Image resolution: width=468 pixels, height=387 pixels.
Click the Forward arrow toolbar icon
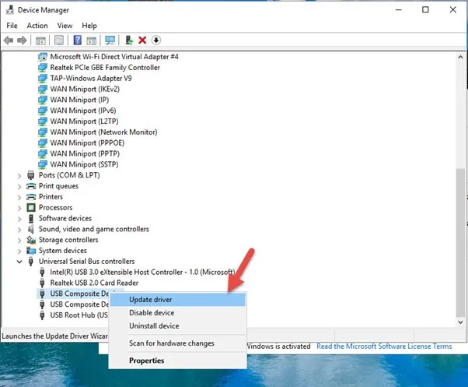tap(22, 40)
